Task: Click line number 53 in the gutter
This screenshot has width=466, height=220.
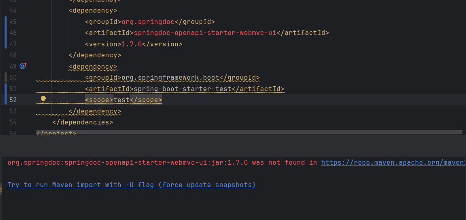Action: pyautogui.click(x=13, y=111)
